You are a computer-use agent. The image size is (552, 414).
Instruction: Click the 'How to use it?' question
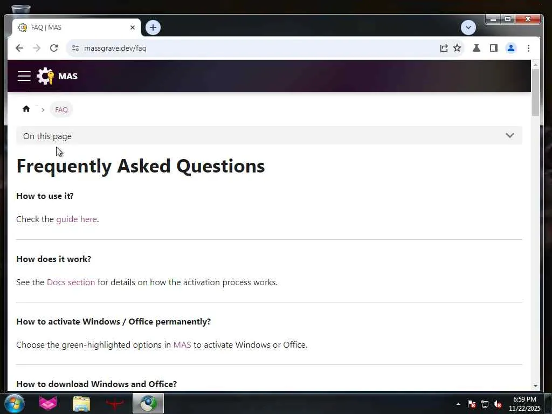point(45,196)
